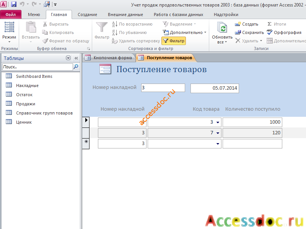Image resolution: width=306 pixels, height=229 pixels.
Task: Sort По убыванию
Action: pyautogui.click(x=129, y=32)
